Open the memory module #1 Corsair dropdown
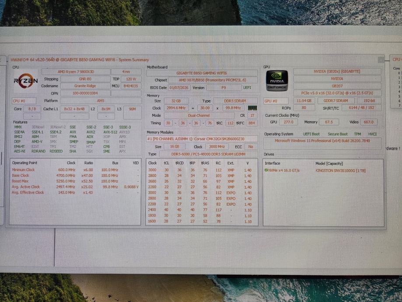402x302 pixels. click(202, 139)
